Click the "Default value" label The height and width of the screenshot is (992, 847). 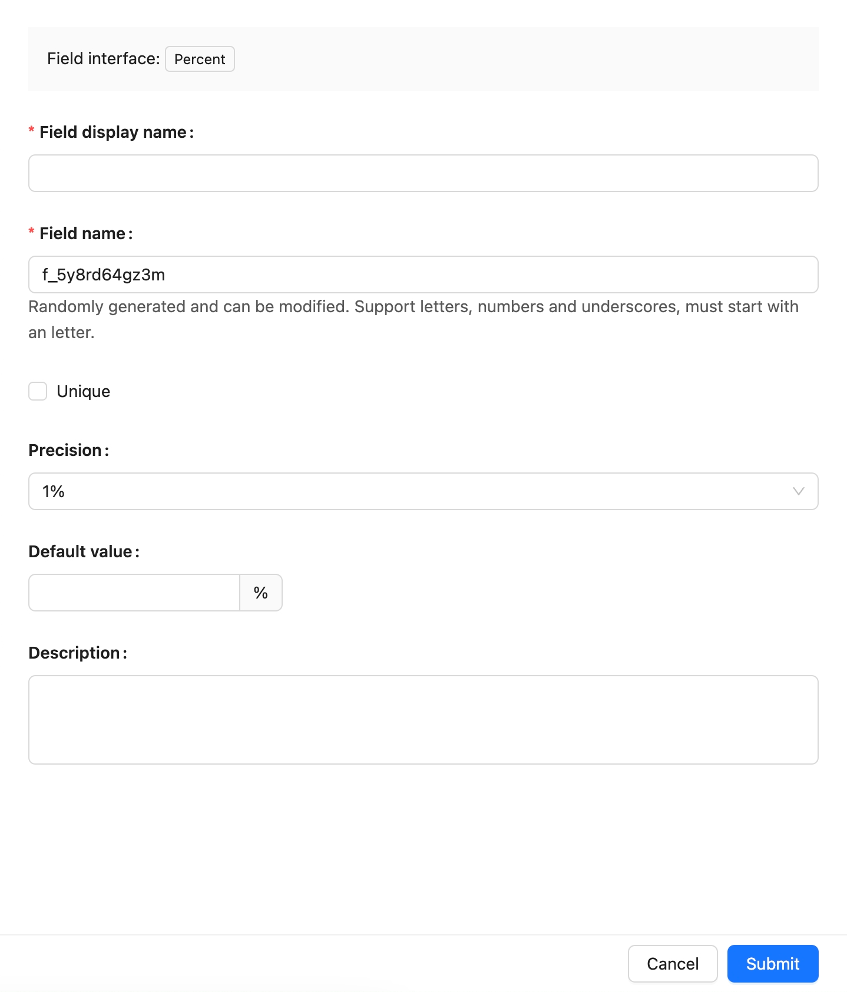[81, 551]
